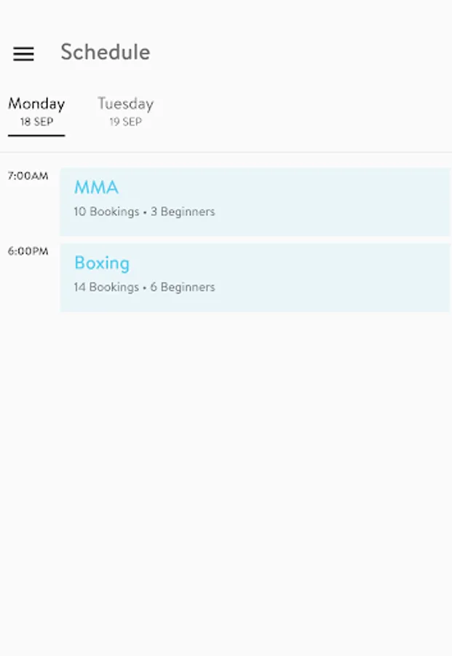Click the divider line under the day tabs
This screenshot has width=452, height=656.
click(x=226, y=152)
